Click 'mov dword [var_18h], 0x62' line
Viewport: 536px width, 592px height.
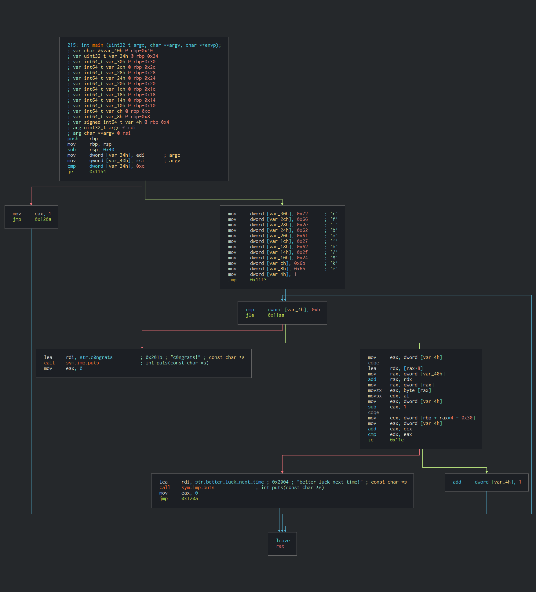268,247
